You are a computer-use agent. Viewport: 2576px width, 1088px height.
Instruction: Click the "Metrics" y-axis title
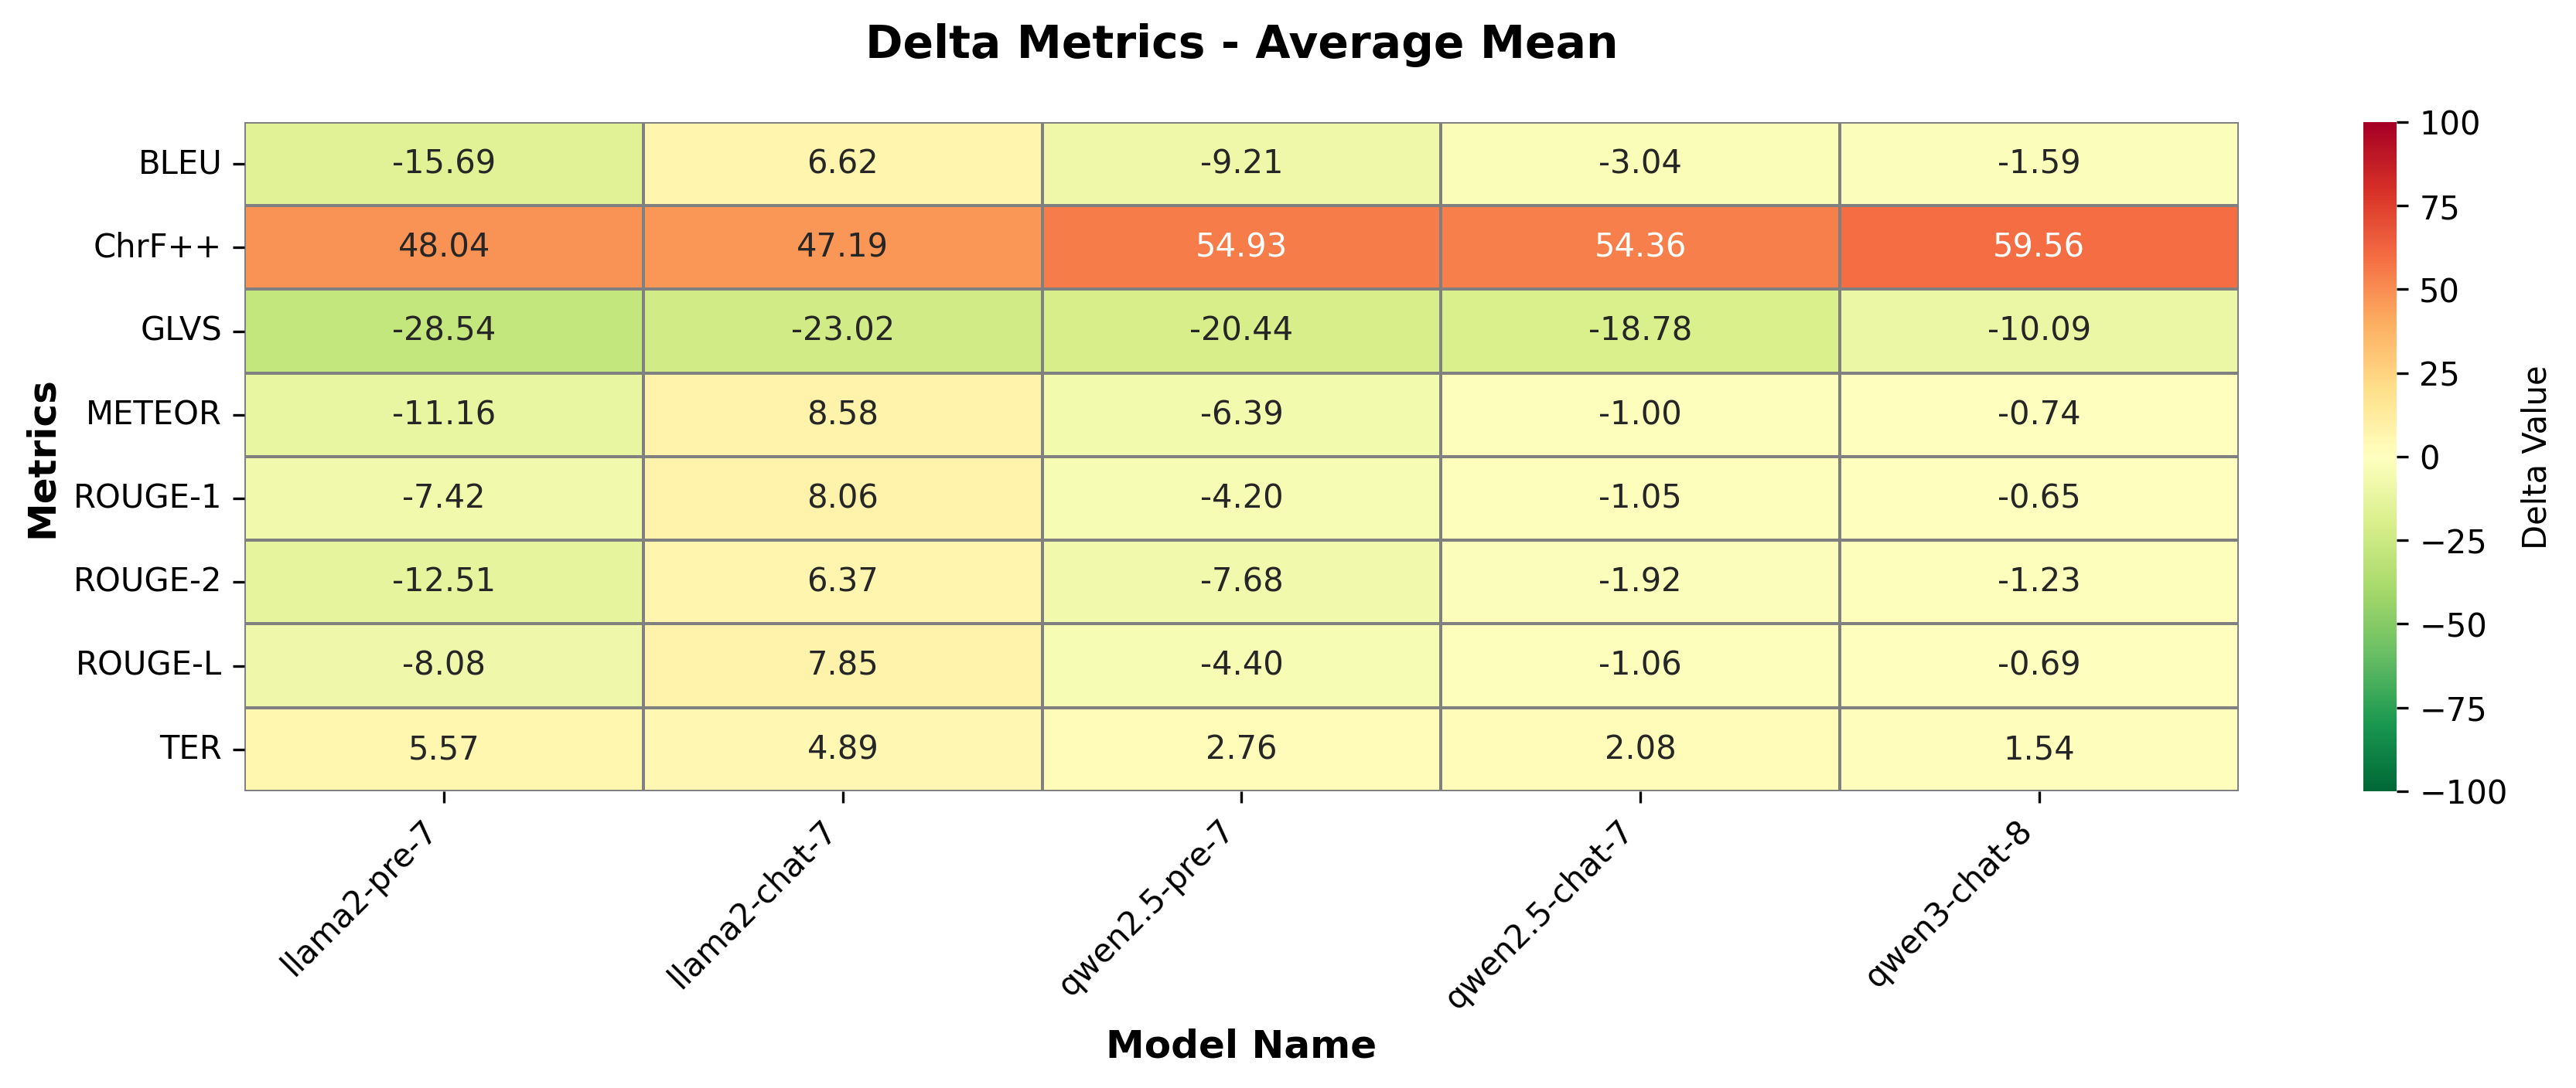tap(42, 460)
